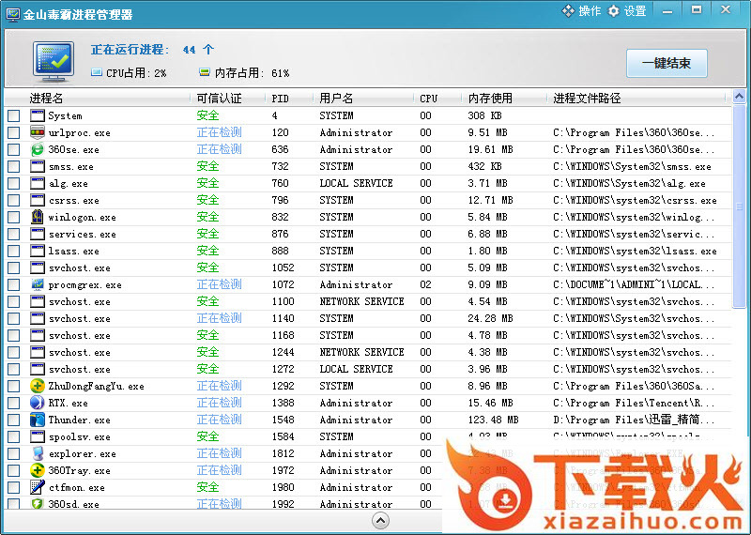
Task: Select svchost.exe row with PID 1140
Action: coord(368,318)
